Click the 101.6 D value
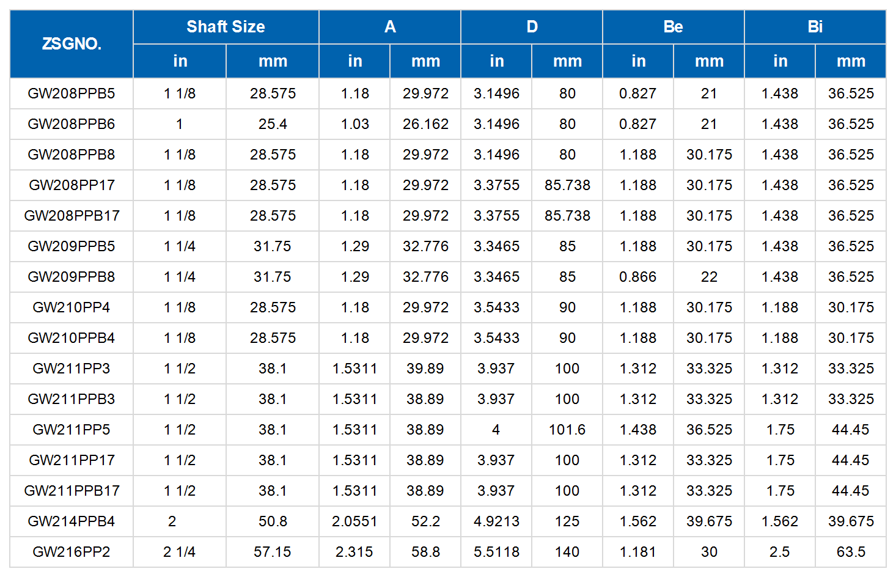This screenshot has height=577, width=896. [x=567, y=430]
